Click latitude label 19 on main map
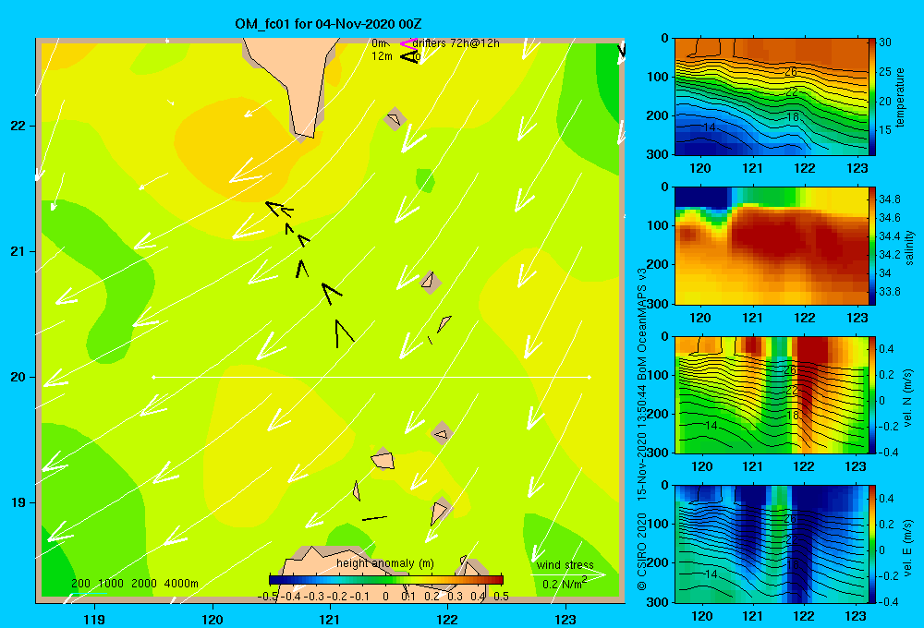924x628 pixels. [18, 502]
